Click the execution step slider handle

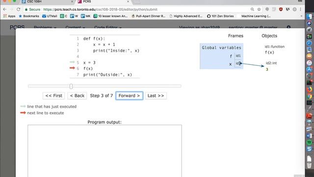pos(71,87)
